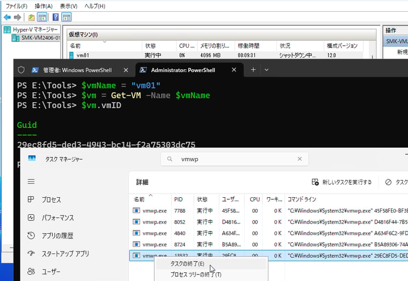The width and height of the screenshot is (408, 281).
Task: Open the 操作(A) menu
Action: click(43, 6)
